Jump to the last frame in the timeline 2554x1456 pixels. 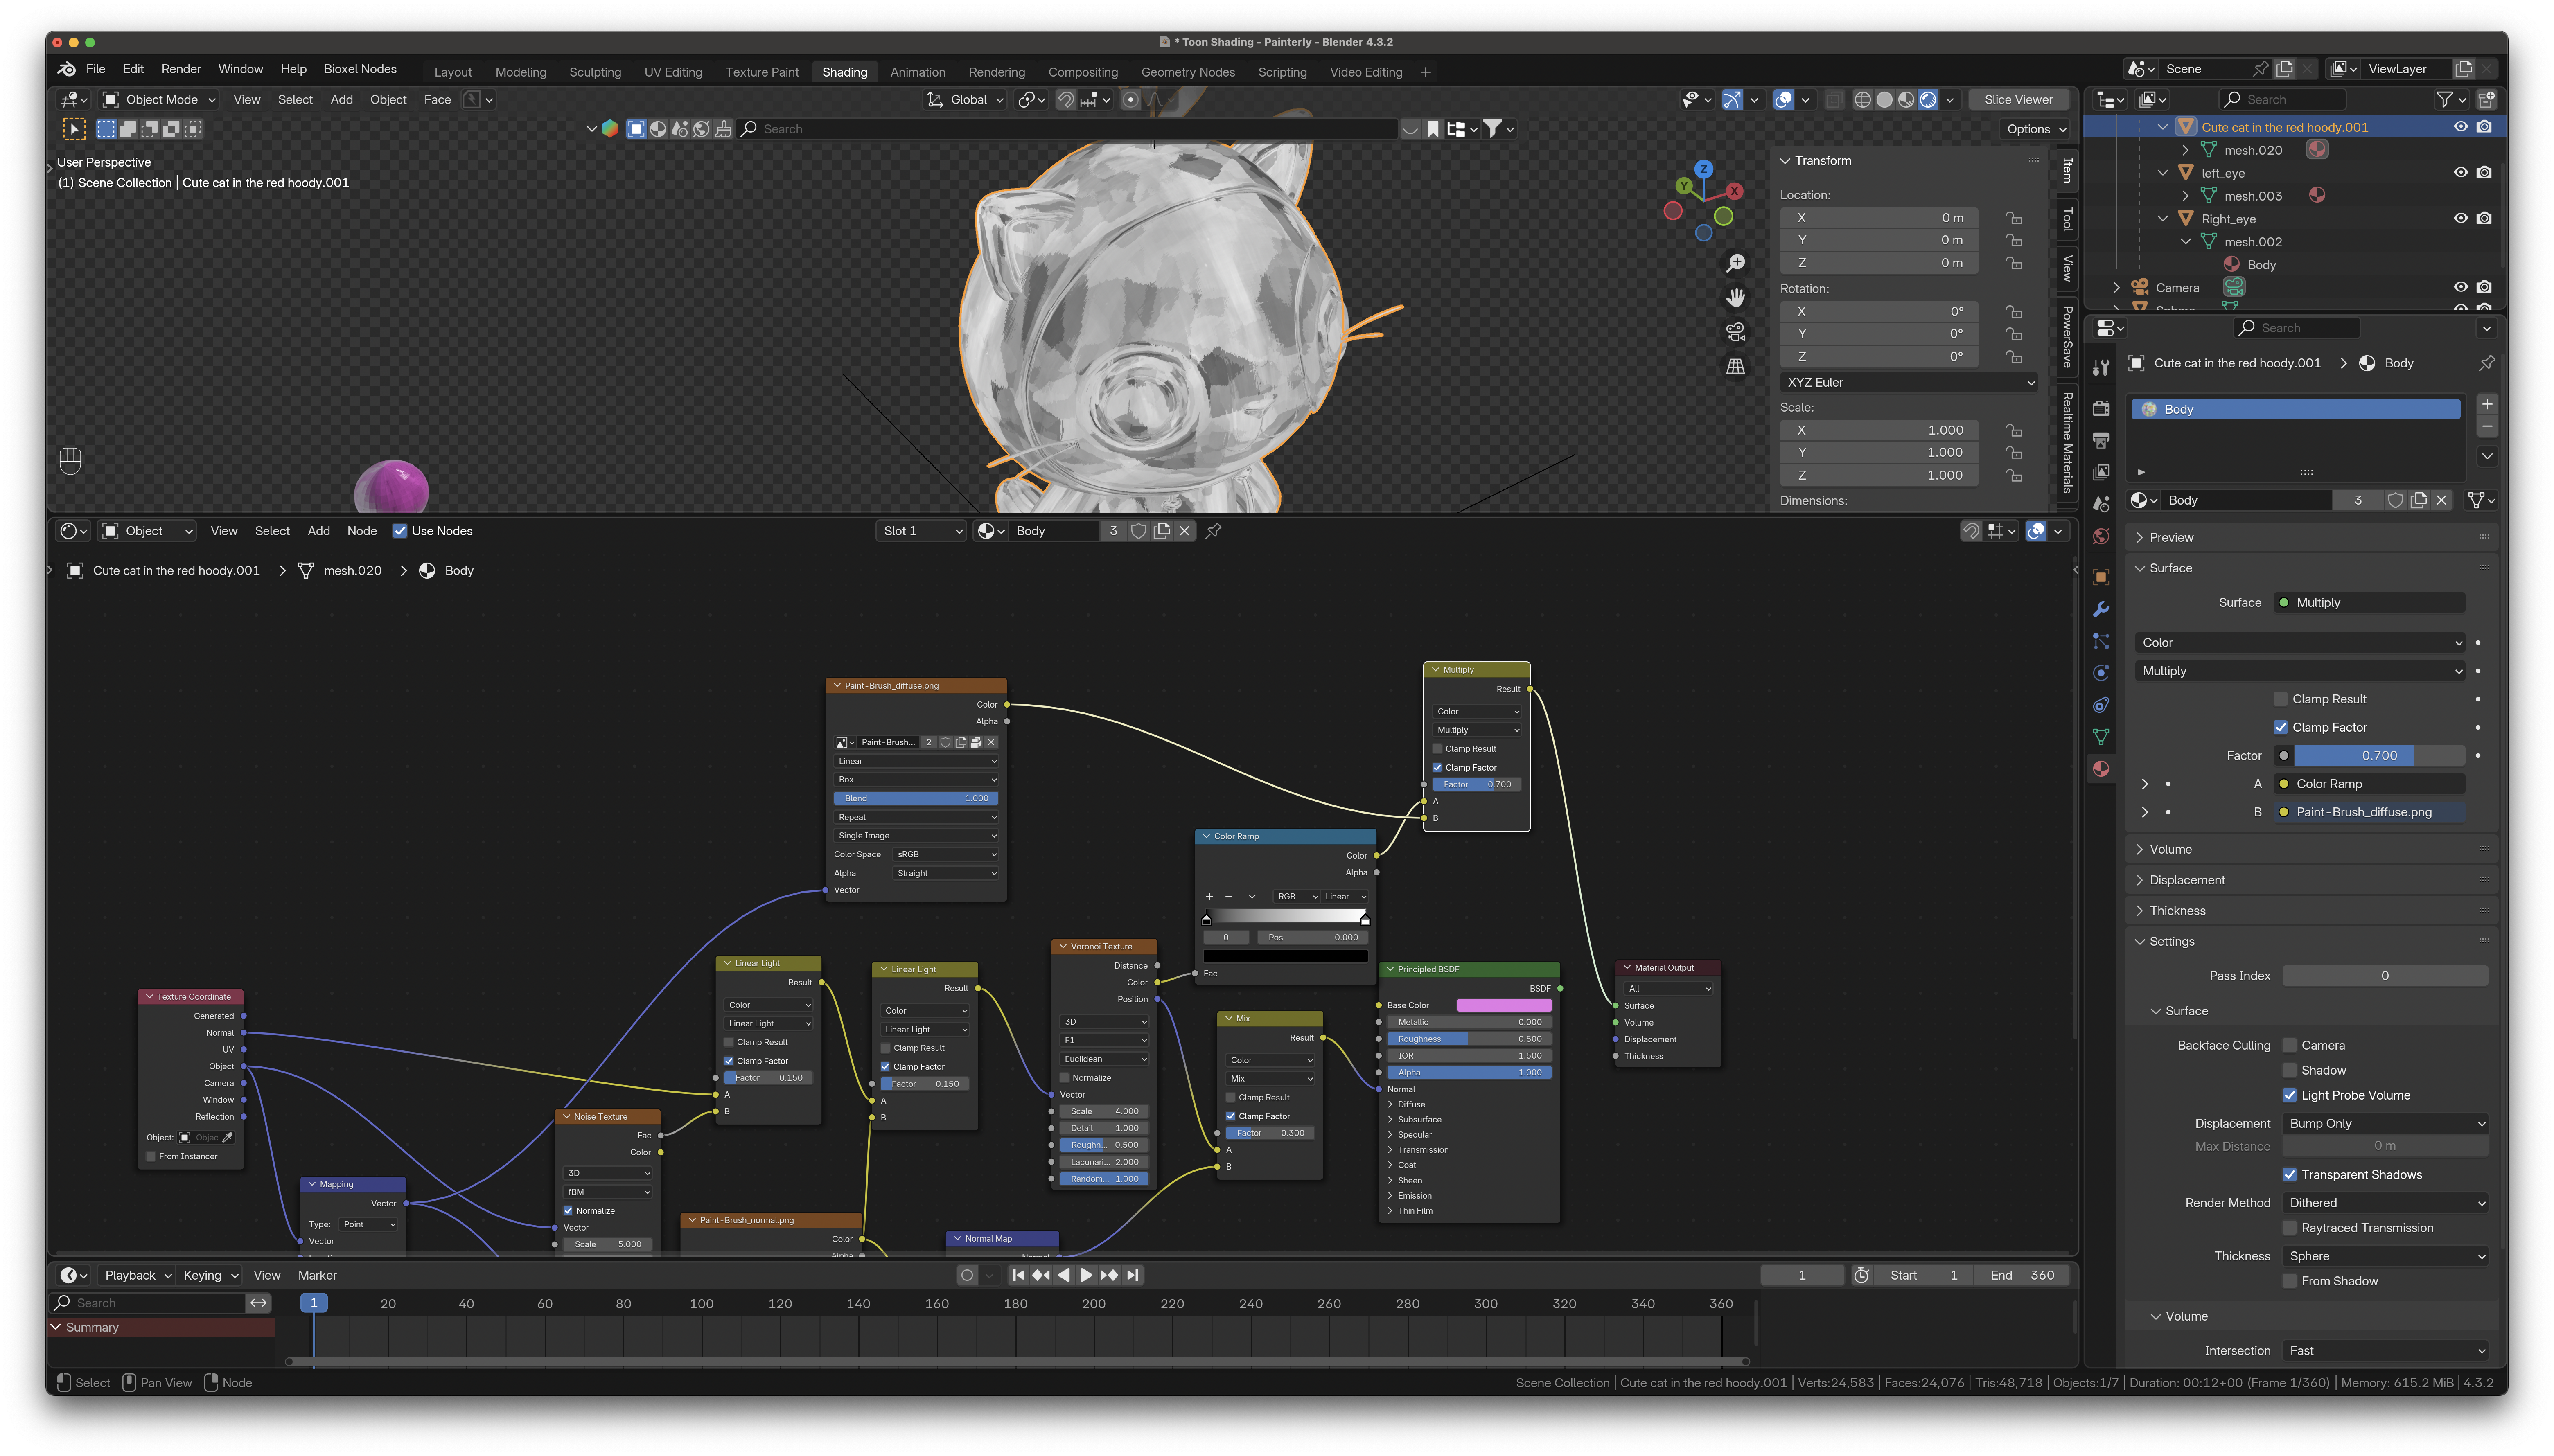tap(1132, 1275)
